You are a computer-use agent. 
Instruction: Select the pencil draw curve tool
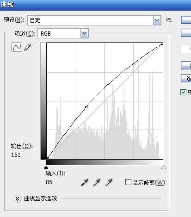click(28, 47)
